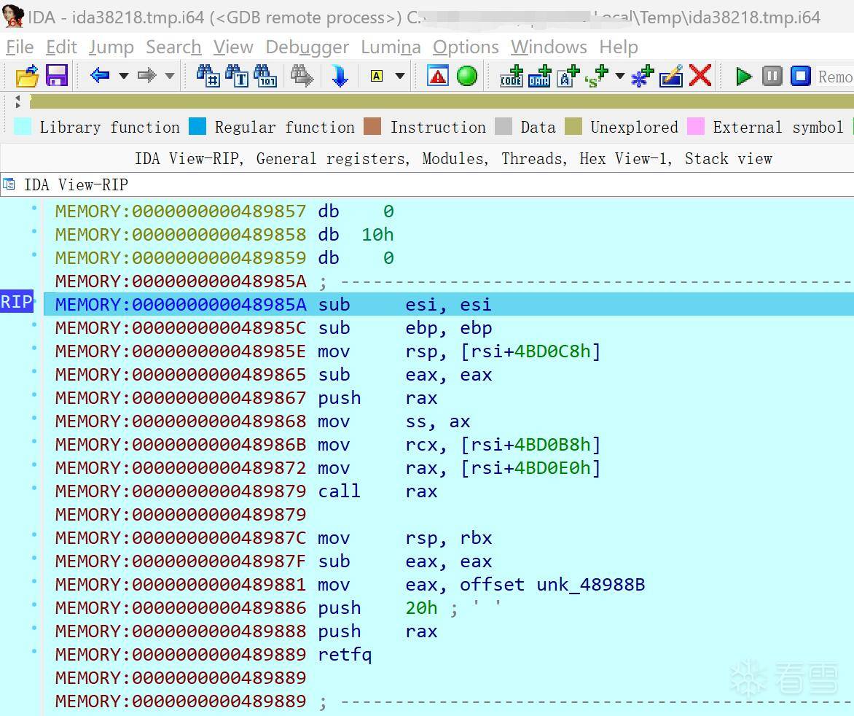Click the navigation band arrow handle
This screenshot has height=716, width=854.
tap(17, 101)
